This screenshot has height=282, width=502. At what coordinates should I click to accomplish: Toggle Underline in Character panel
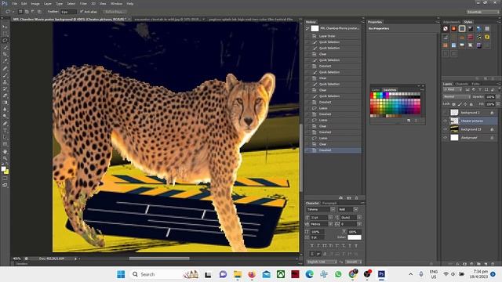click(x=350, y=245)
